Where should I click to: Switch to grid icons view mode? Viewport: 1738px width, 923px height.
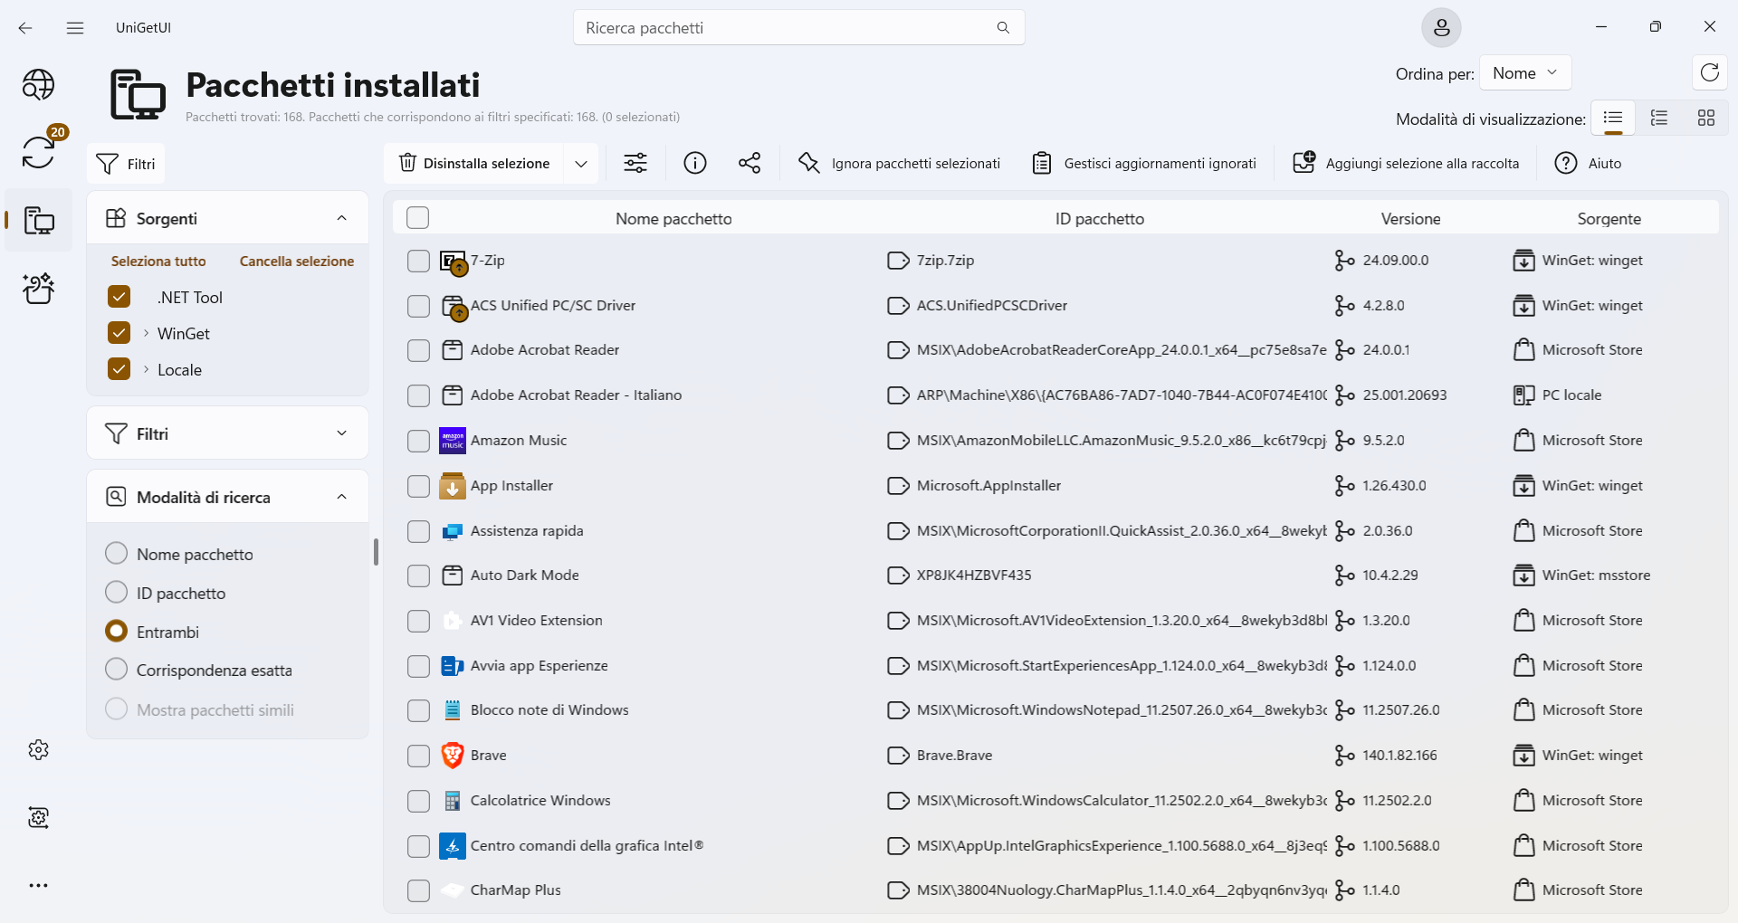point(1706,118)
